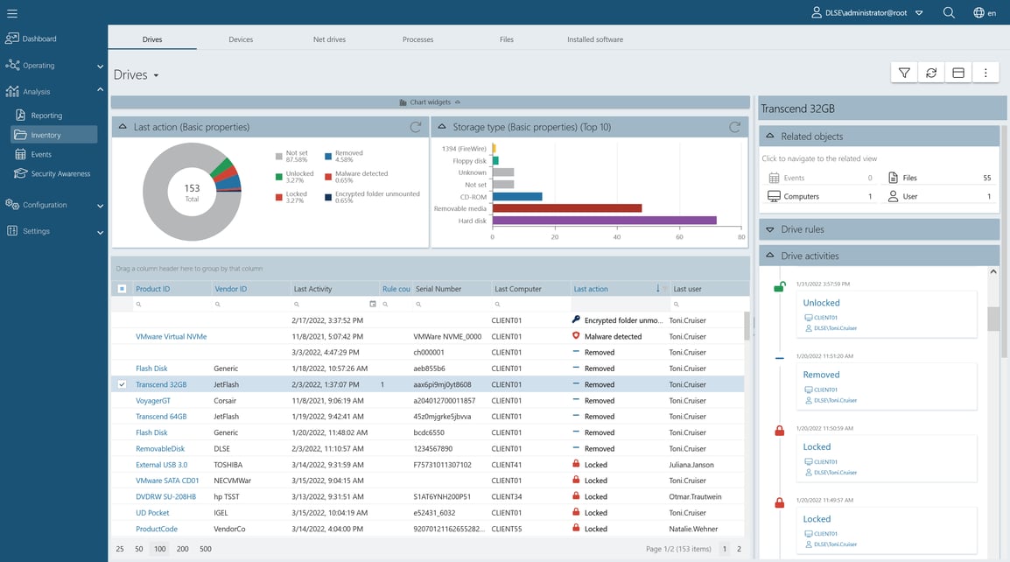Viewport: 1010px width, 562px height.
Task: Open the VMware Virtual NVMe drive link
Action: pos(170,336)
